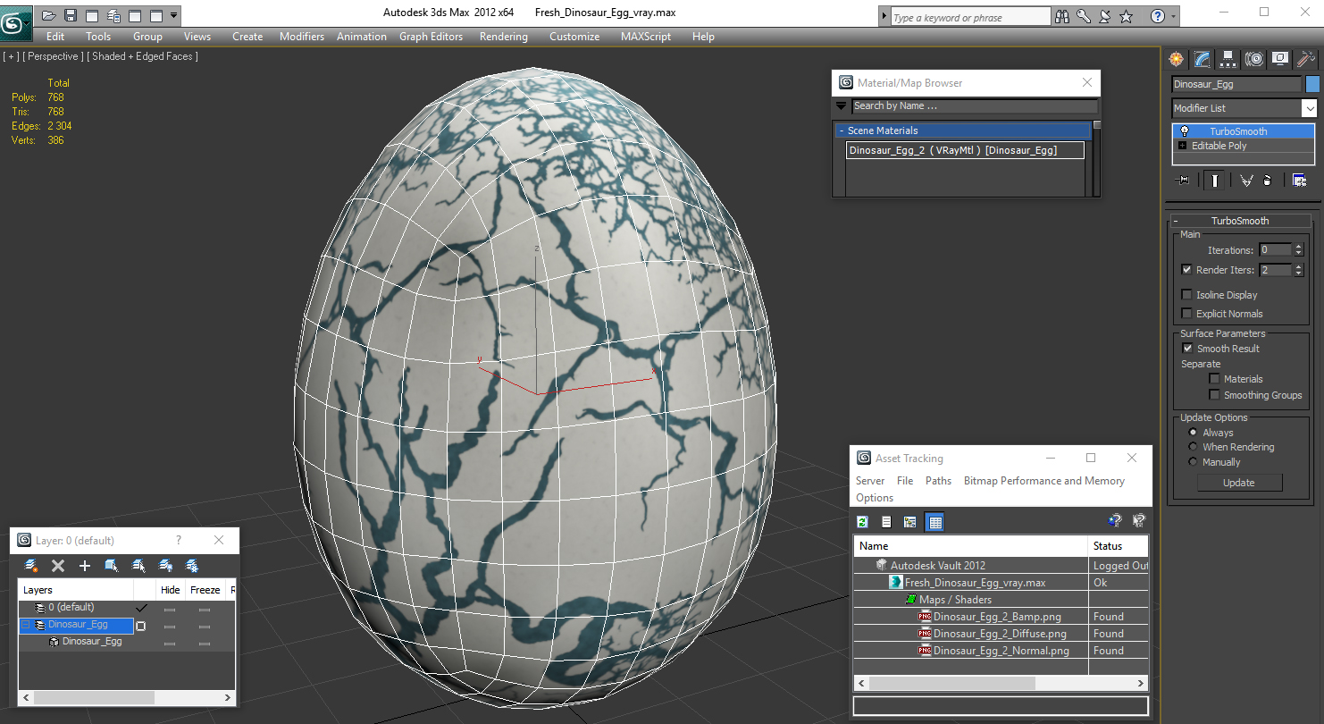Toggle TurboSmooth lightbulb on/off
Viewport: 1324px width, 724px height.
1185,131
